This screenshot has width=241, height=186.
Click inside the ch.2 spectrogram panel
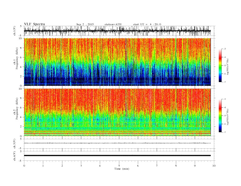pos(117,112)
